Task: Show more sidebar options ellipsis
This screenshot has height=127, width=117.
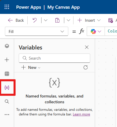Action: 7,115
